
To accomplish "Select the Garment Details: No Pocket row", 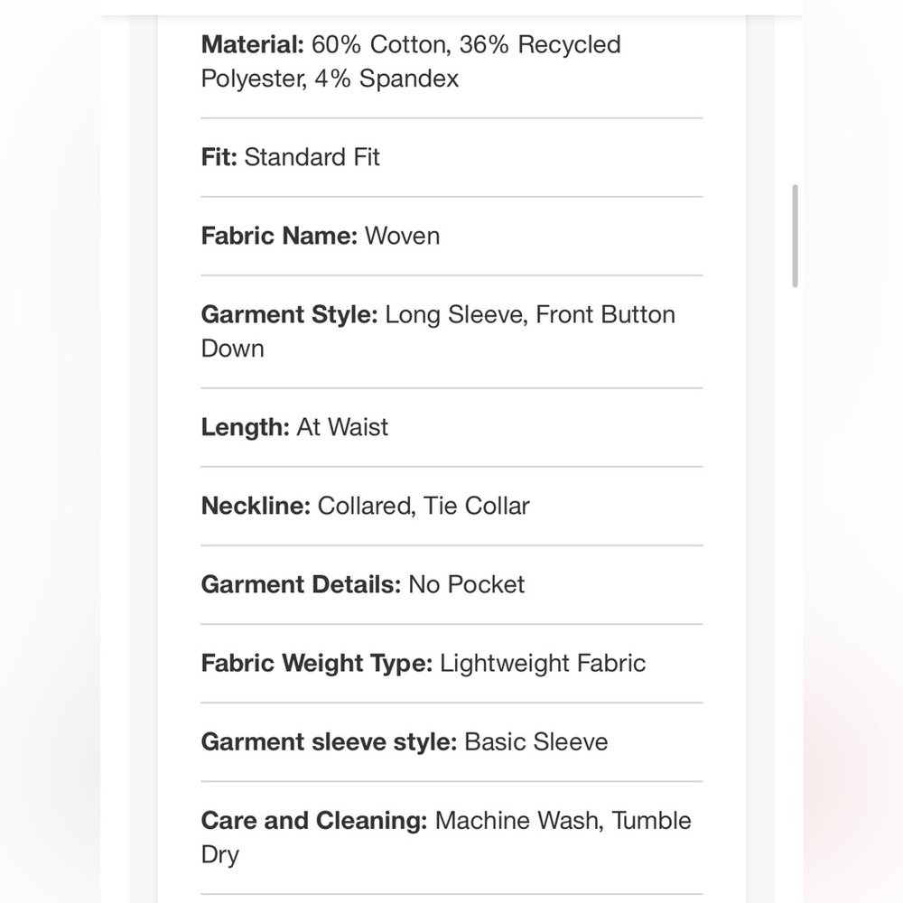I will pos(451,584).
